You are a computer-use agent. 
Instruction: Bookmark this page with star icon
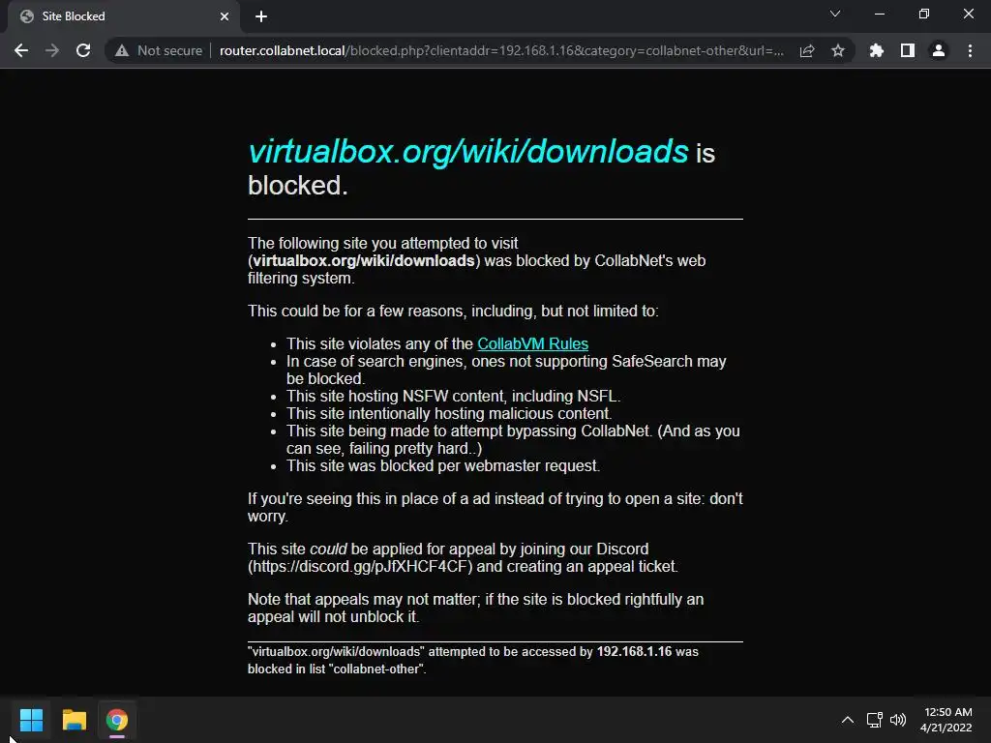coord(838,50)
